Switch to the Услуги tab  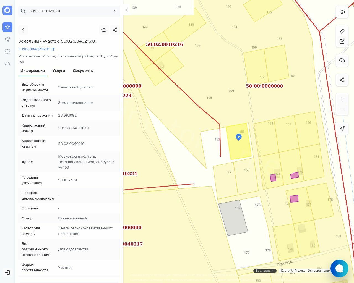coord(59,71)
